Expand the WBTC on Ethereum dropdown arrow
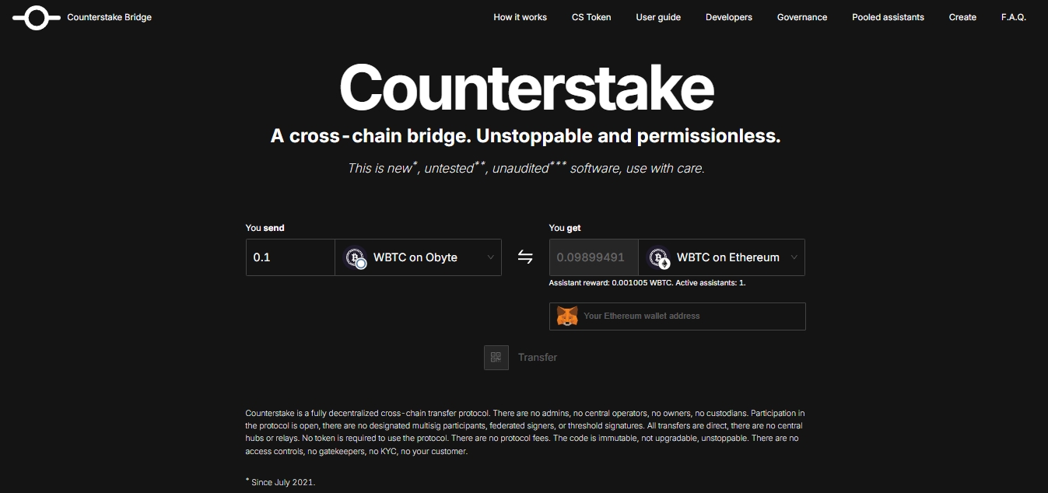Image resolution: width=1048 pixels, height=493 pixels. coord(794,257)
